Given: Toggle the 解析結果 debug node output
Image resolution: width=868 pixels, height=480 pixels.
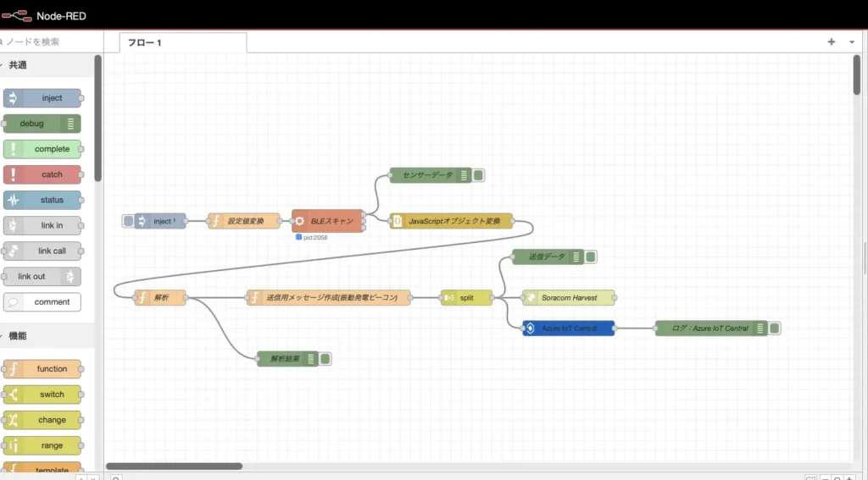Looking at the screenshot, I should coord(325,359).
